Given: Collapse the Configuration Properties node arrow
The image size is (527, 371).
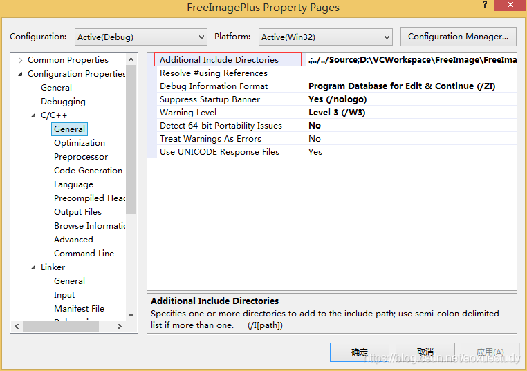Looking at the screenshot, I should point(21,74).
